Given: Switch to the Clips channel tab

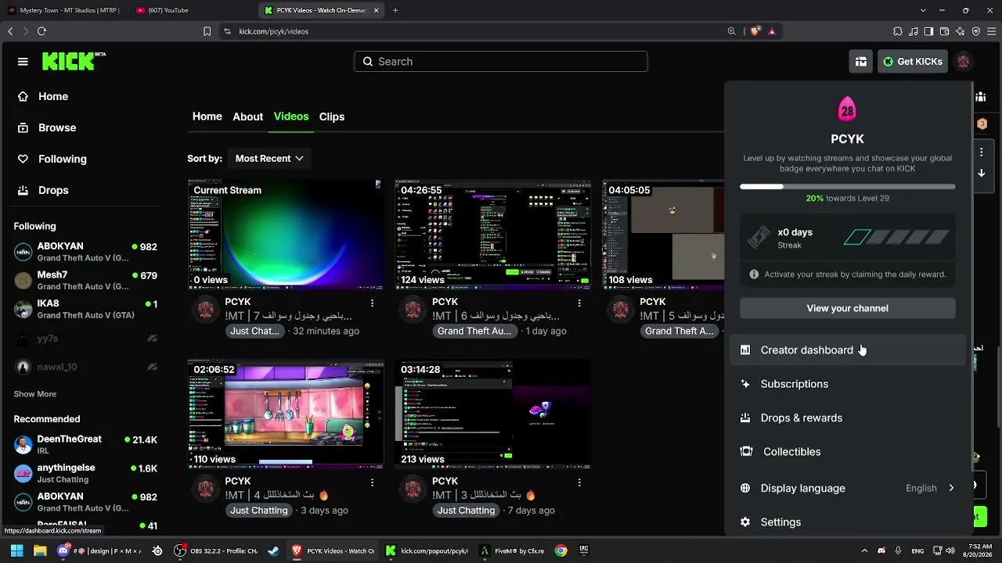Looking at the screenshot, I should point(332,117).
